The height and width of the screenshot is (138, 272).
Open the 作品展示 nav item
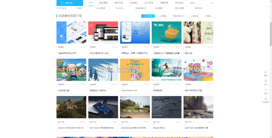[x=134, y=3]
